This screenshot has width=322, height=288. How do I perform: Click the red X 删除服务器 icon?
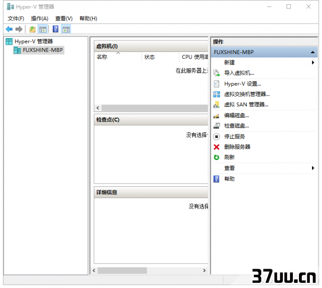[216, 147]
